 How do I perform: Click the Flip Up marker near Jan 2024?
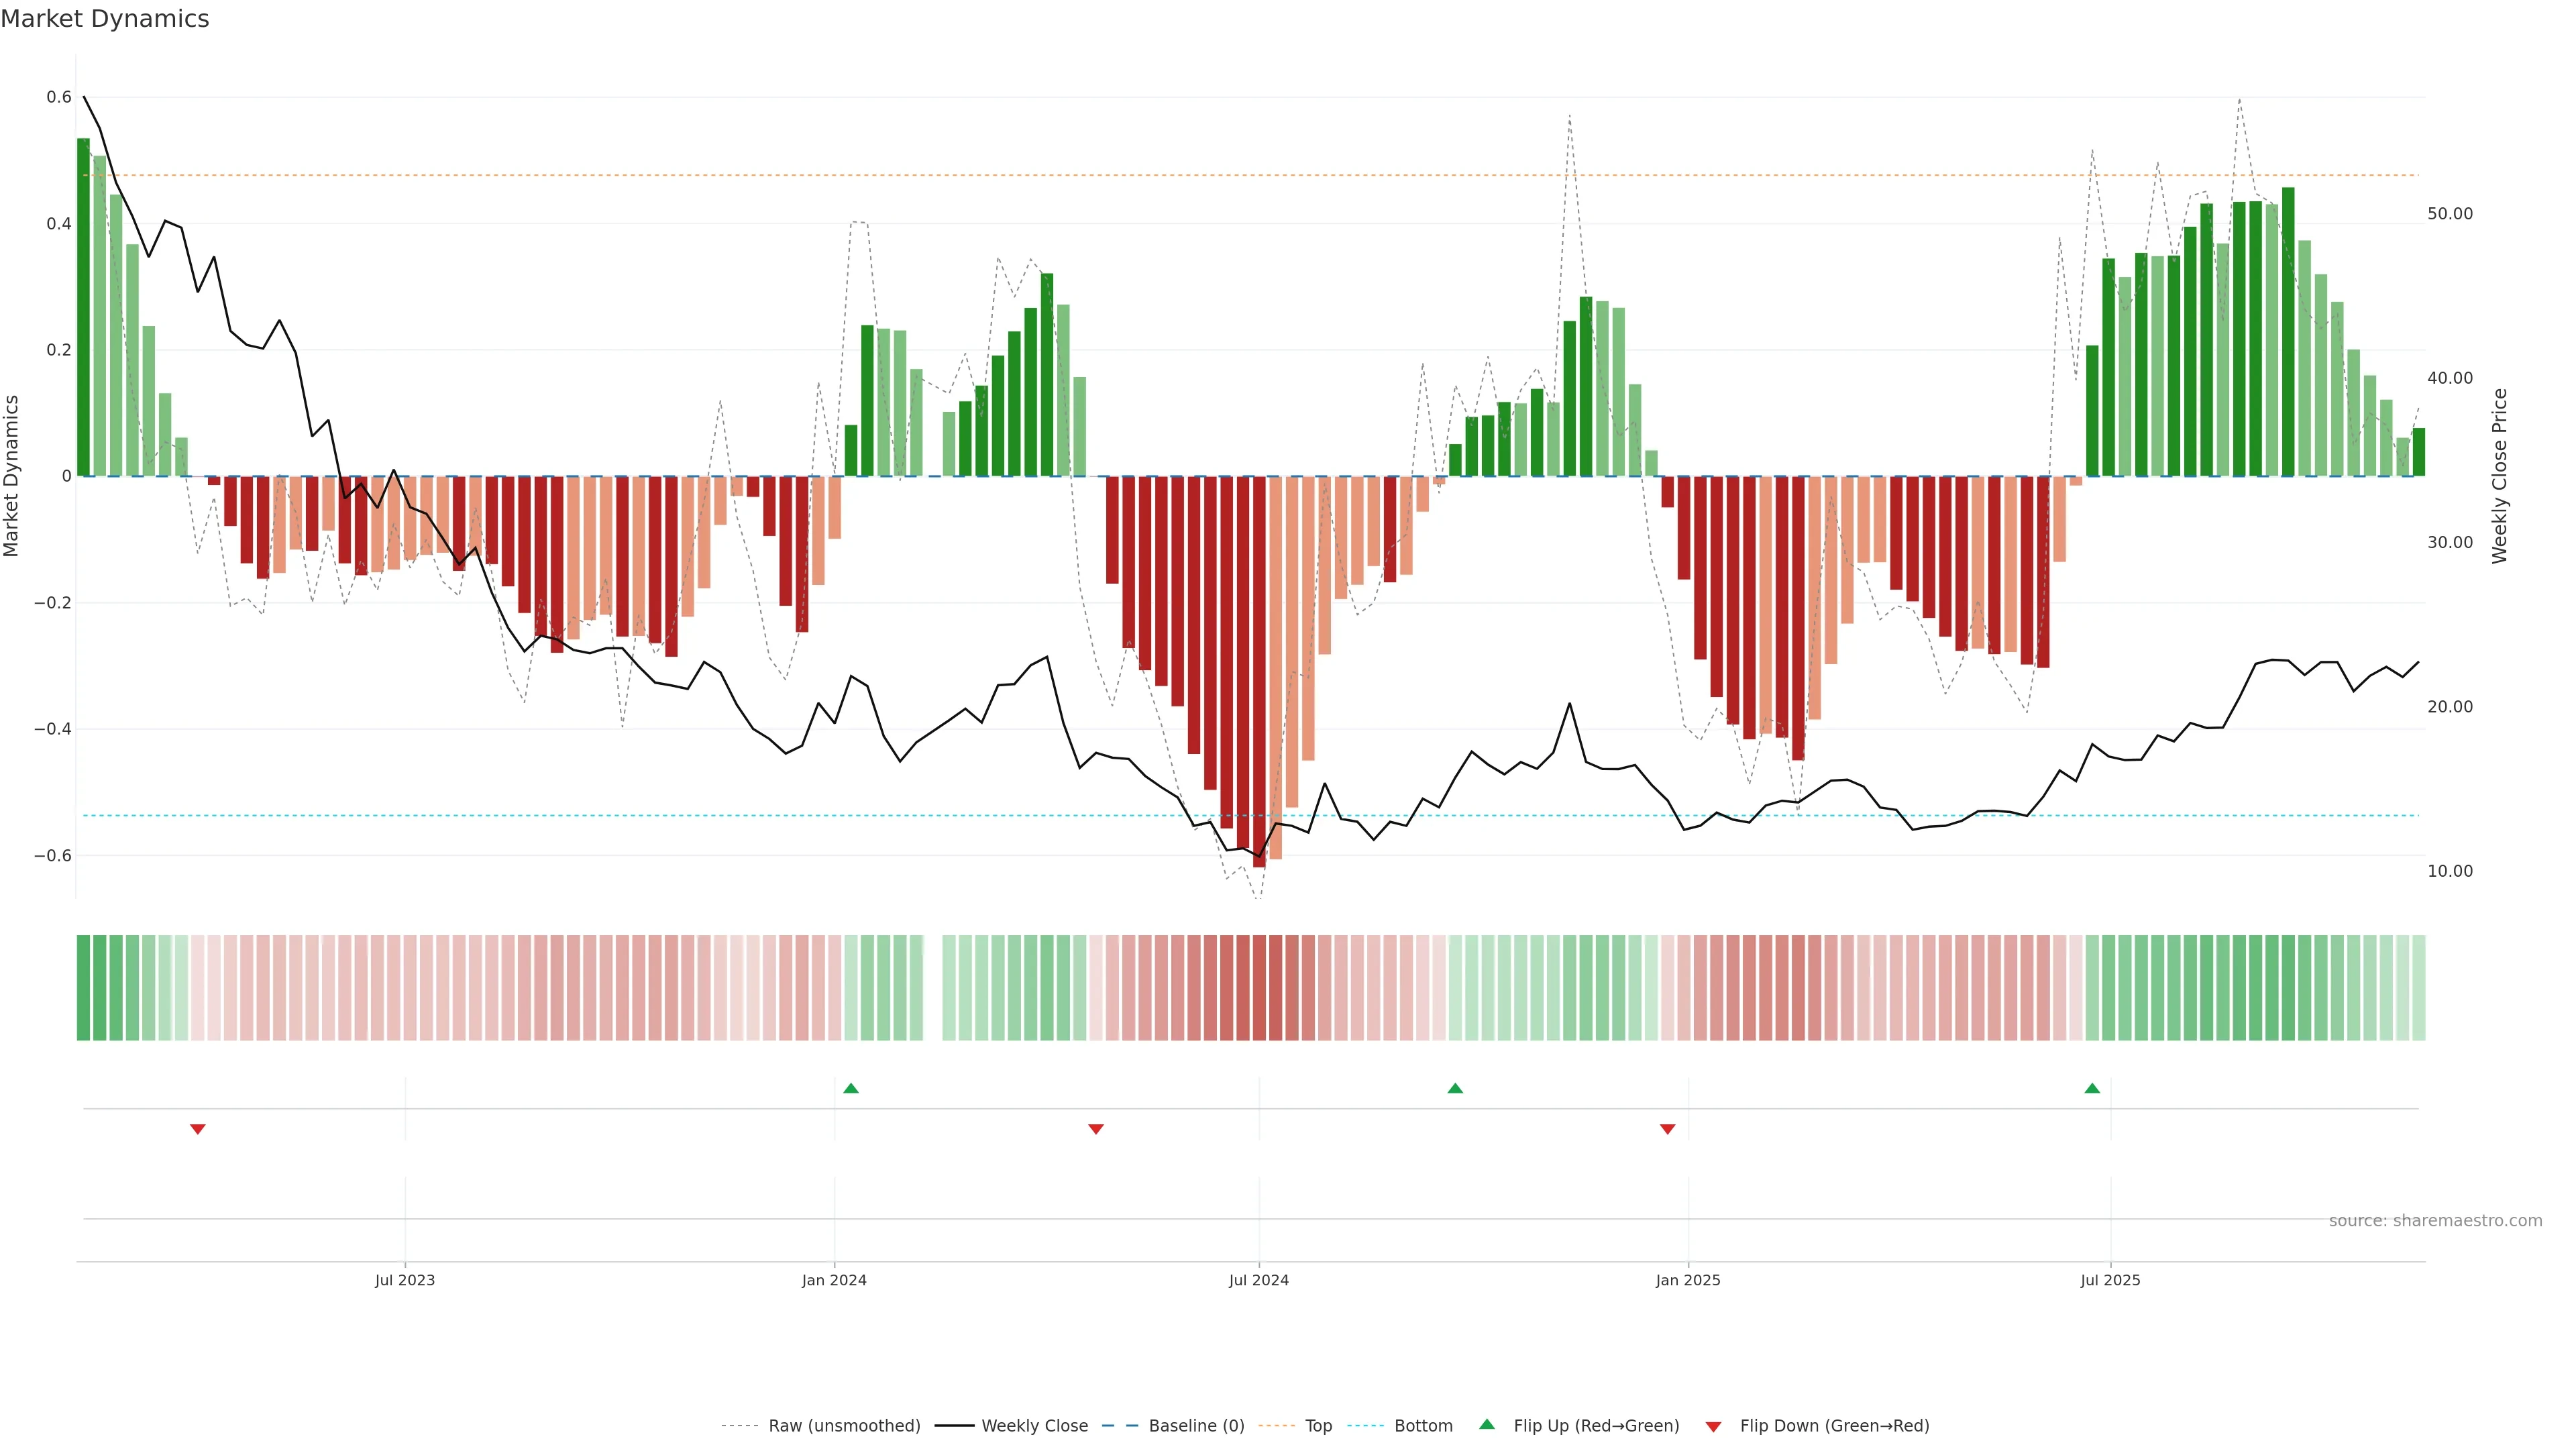tap(851, 1088)
